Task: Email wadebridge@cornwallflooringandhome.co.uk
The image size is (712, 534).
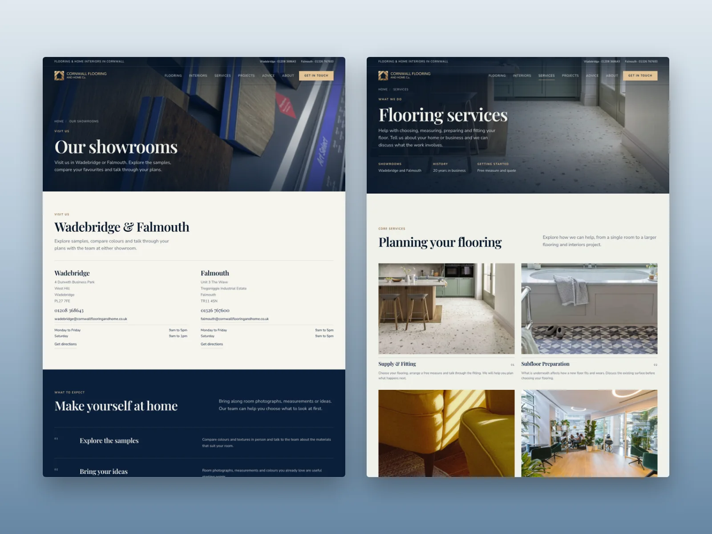Action: tap(91, 319)
